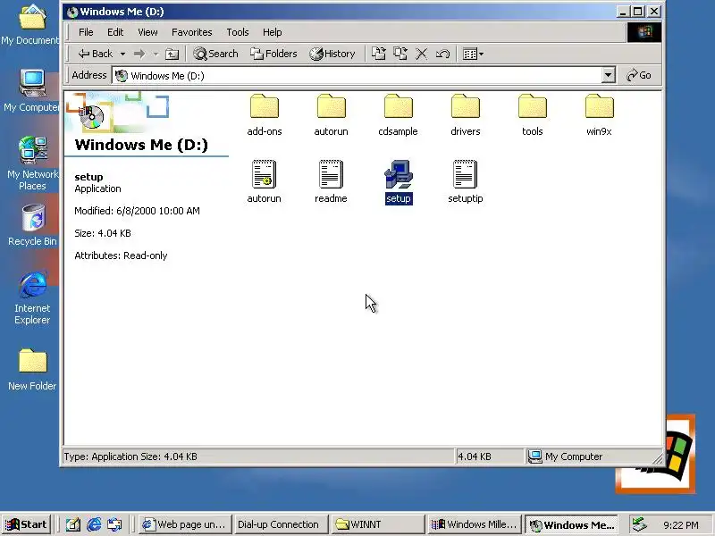Open My Computer desktop icon
715x536 pixels.
31,90
